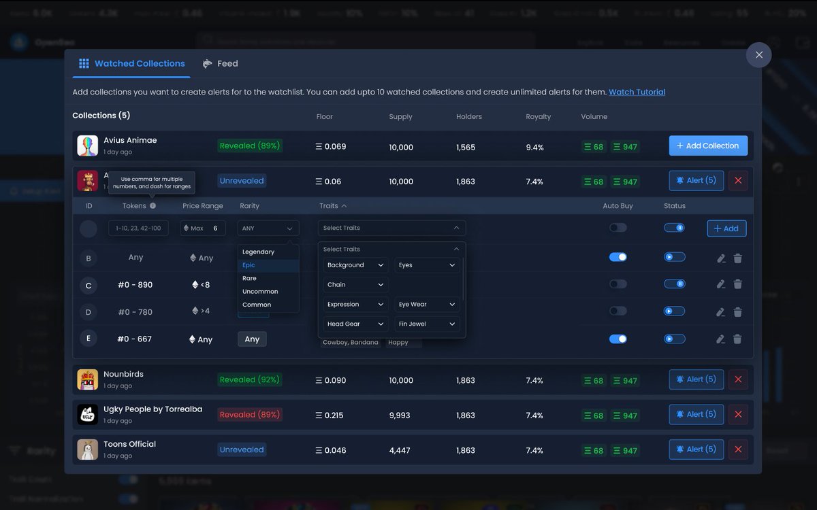Click the traits panel scrollbar

(463, 279)
